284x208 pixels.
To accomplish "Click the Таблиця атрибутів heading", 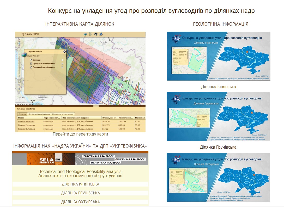I will pyautogui.click(x=26, y=109).
